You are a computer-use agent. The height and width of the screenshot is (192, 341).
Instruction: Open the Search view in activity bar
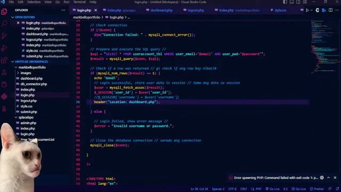coord(4,23)
